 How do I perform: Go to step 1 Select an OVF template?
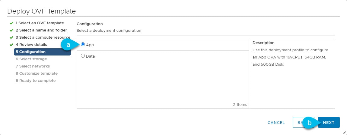click(x=40, y=23)
